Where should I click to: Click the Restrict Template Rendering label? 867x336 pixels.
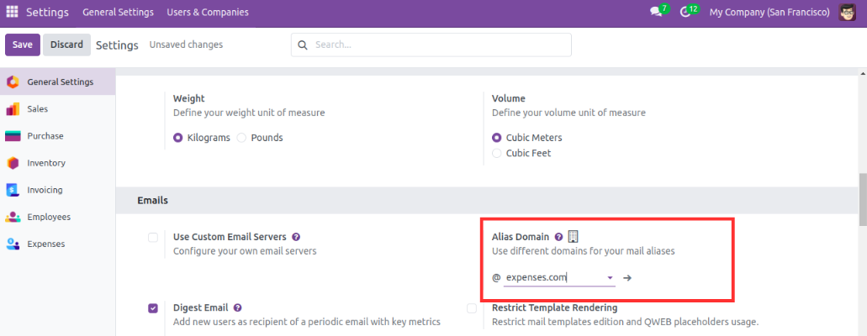[x=554, y=307]
